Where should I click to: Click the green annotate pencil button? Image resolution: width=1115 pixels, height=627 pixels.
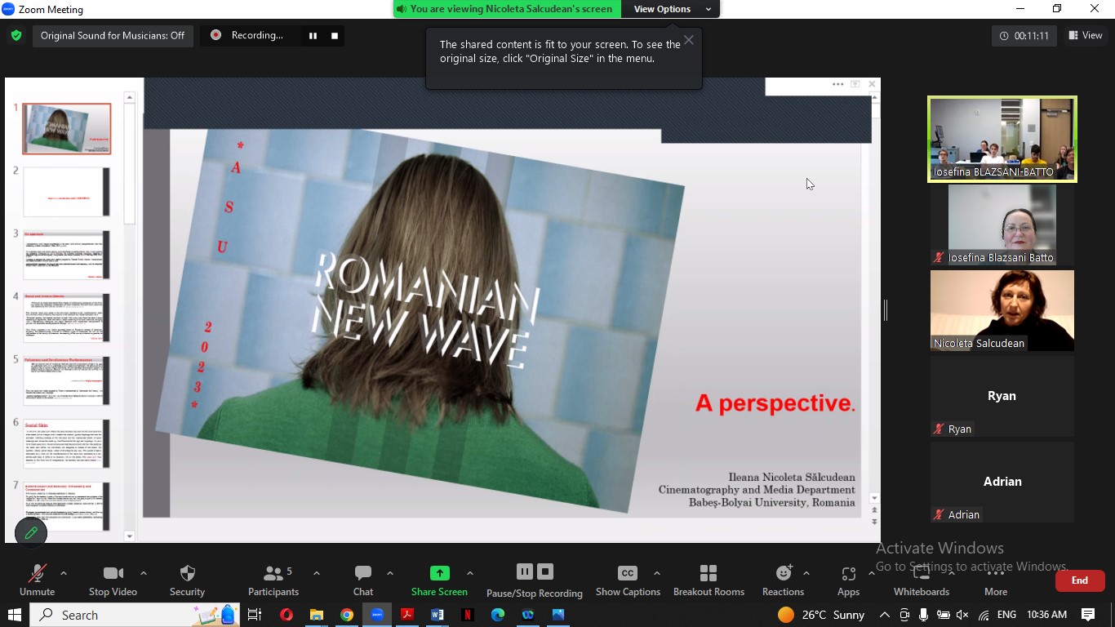31,533
